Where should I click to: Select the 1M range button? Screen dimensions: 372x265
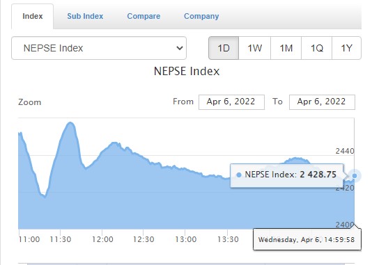[x=286, y=48]
